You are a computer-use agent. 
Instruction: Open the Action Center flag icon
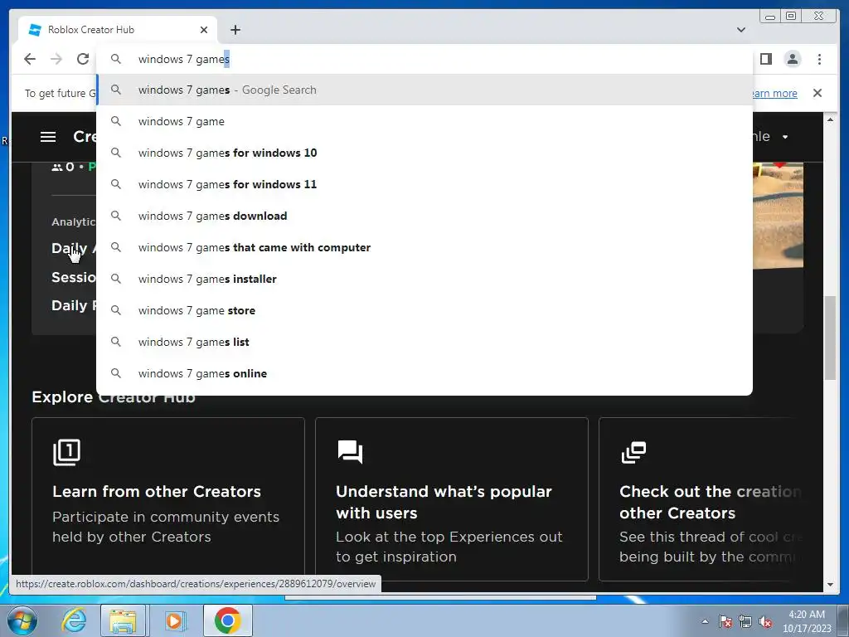[x=725, y=621]
